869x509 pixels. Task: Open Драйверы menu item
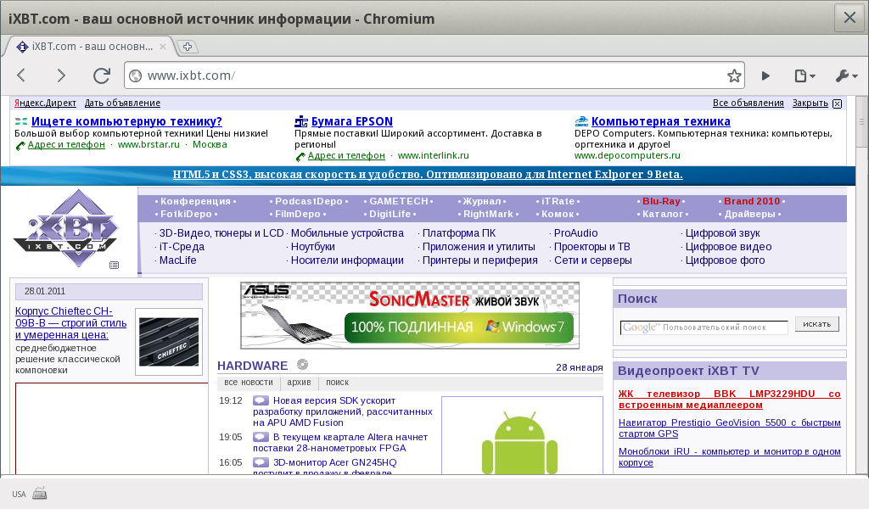click(x=749, y=214)
